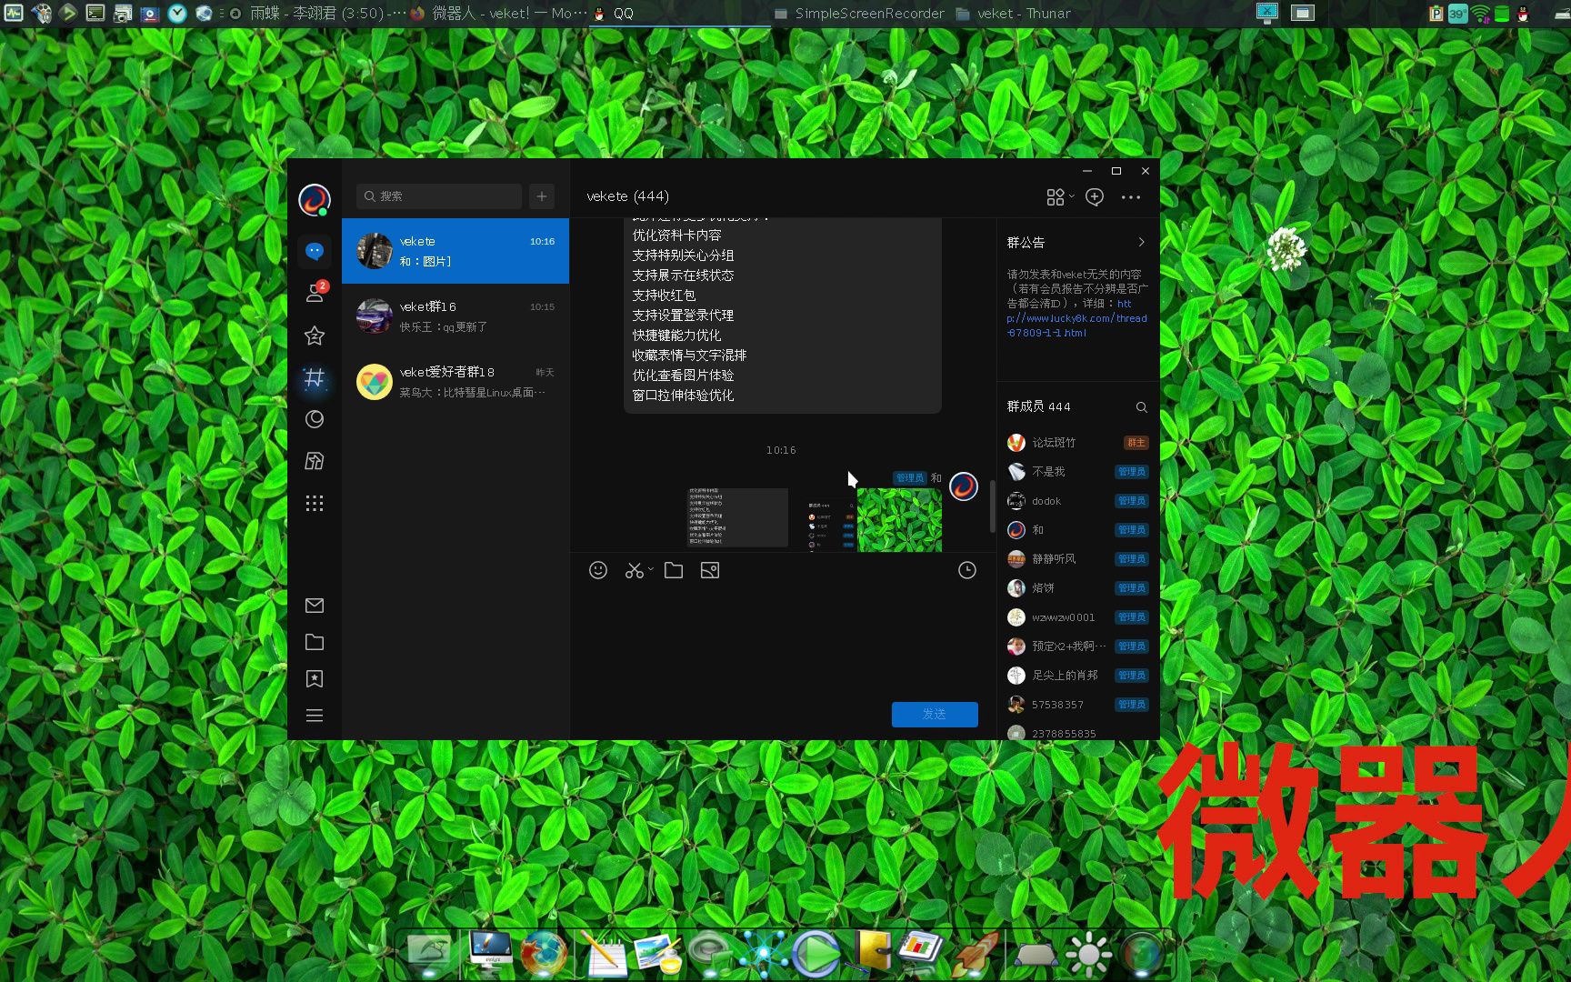The image size is (1571, 982).
Task: Open the terminal icon in top panel
Action: (95, 13)
